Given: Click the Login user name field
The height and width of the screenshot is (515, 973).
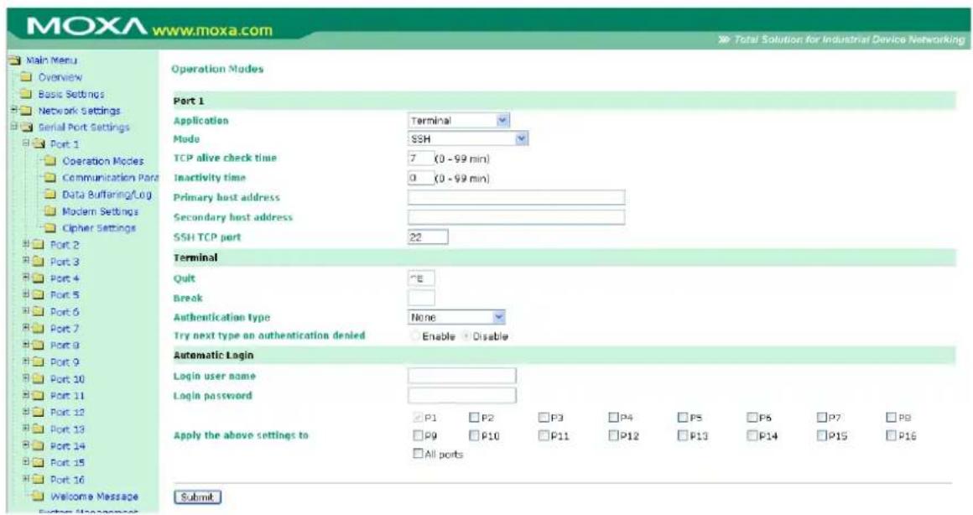Looking at the screenshot, I should tap(461, 376).
